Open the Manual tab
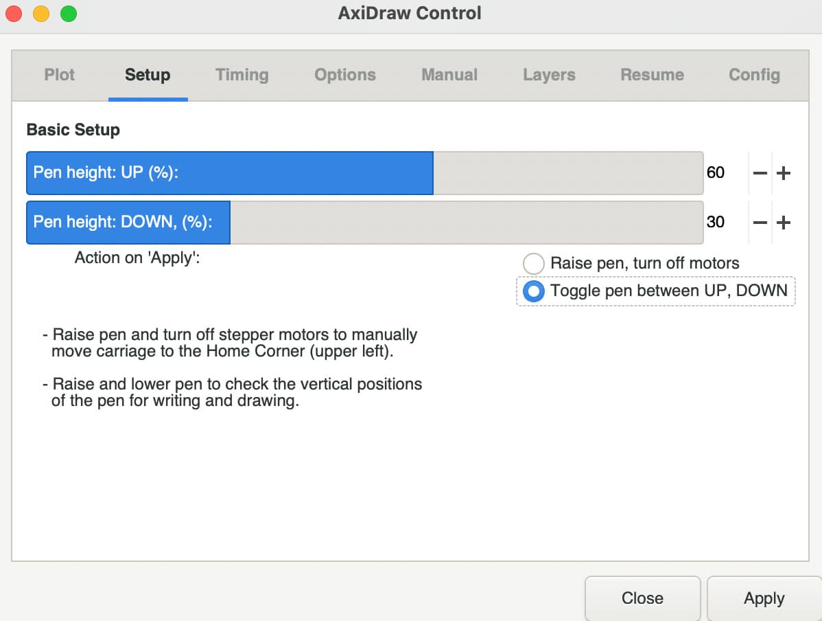This screenshot has height=621, width=822. point(449,75)
